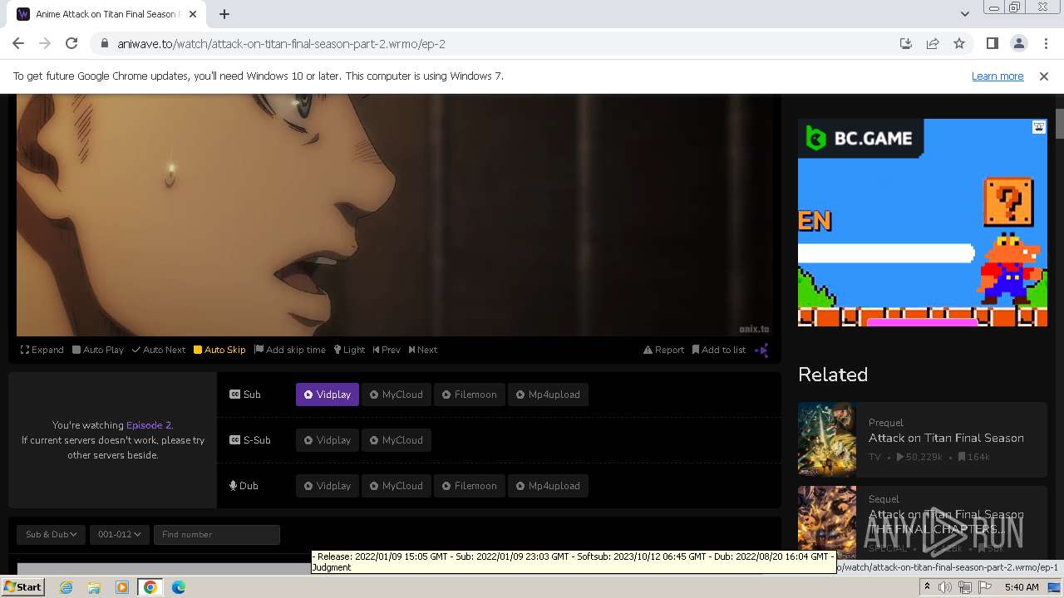Click the 5:40 AM system clock
The image size is (1064, 598).
pyautogui.click(x=1022, y=587)
